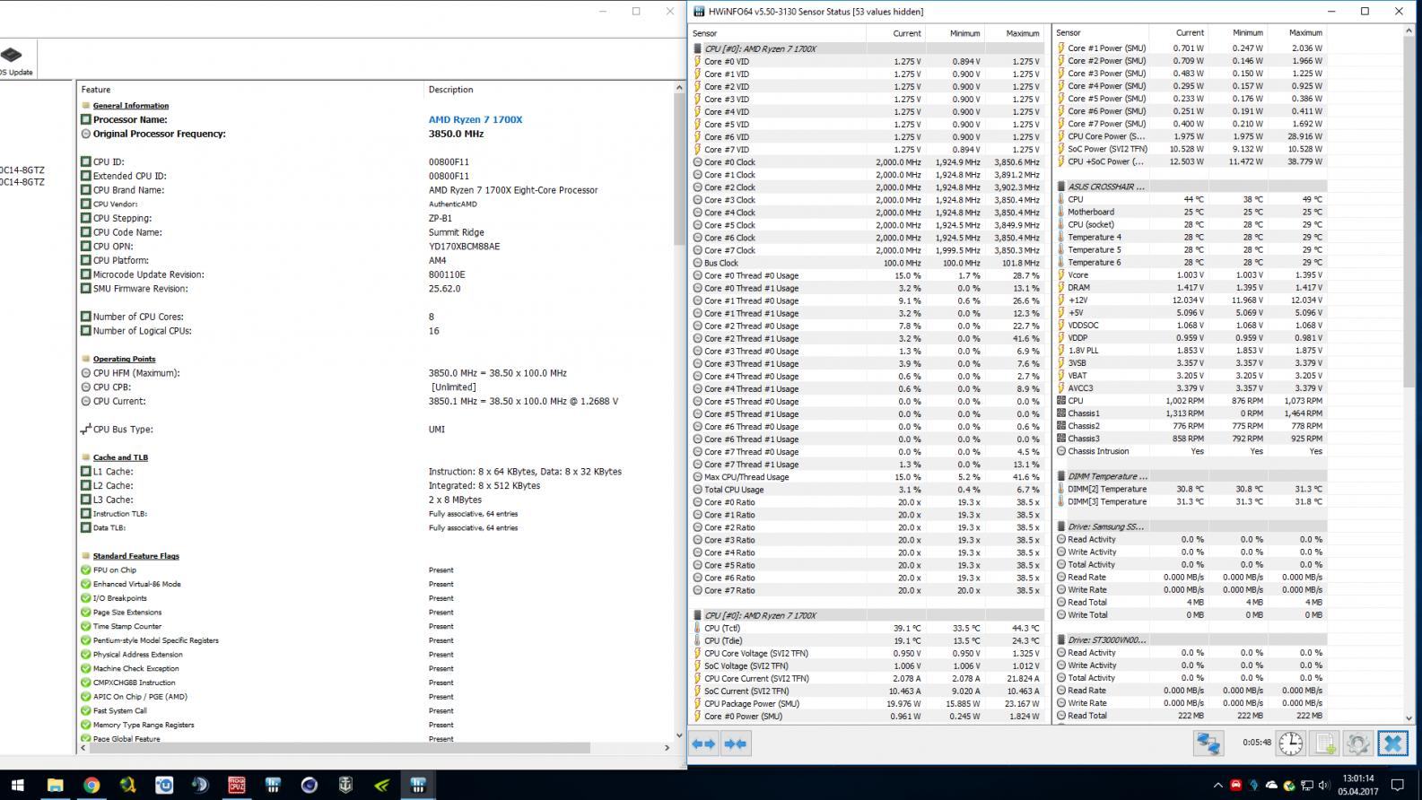Click the collapse columns arrows button

click(x=736, y=743)
